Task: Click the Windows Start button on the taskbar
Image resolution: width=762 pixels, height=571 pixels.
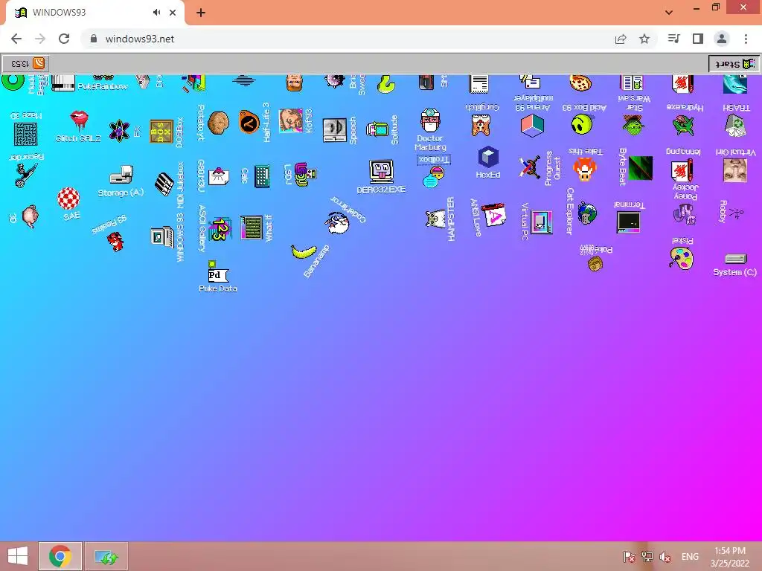Action: click(x=18, y=556)
